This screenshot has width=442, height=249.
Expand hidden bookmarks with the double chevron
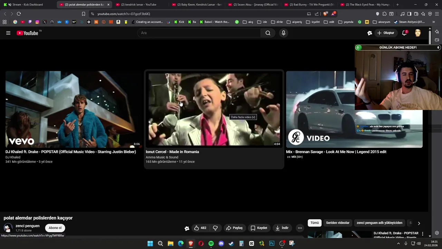[434, 22]
